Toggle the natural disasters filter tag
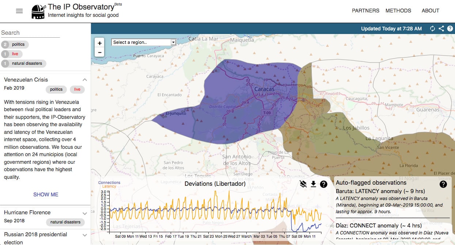Viewport: 455px width, 245px height. coord(23,63)
